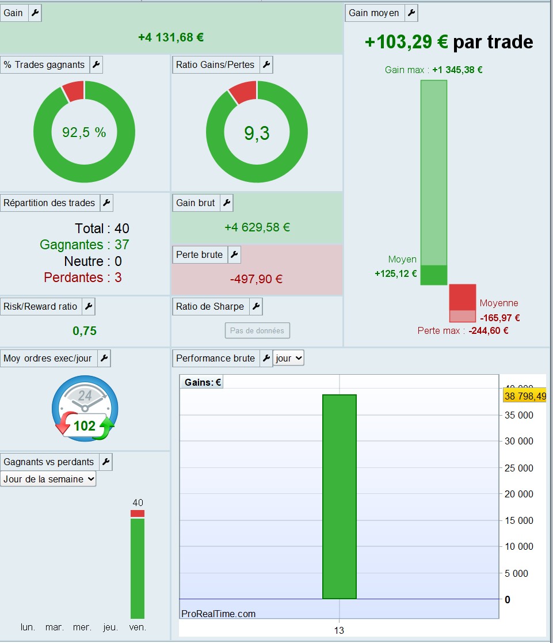This screenshot has height=643, width=553.
Task: Click the Gain brut wrench icon
Action: pyautogui.click(x=227, y=203)
